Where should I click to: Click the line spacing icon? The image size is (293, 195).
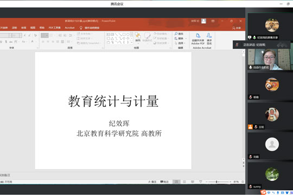(71, 35)
